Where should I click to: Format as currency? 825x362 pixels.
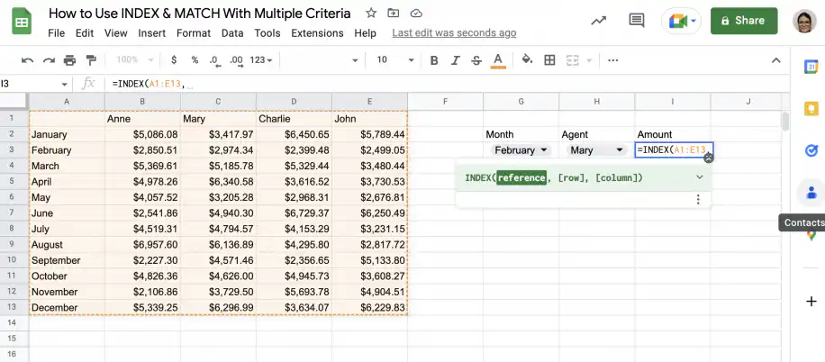click(174, 60)
